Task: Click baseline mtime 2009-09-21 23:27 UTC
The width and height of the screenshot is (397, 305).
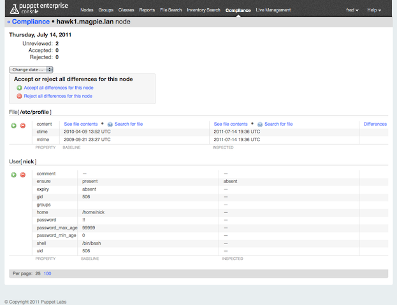Action: pyautogui.click(x=87, y=140)
